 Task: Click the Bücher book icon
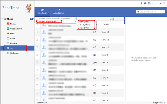click(8, 38)
